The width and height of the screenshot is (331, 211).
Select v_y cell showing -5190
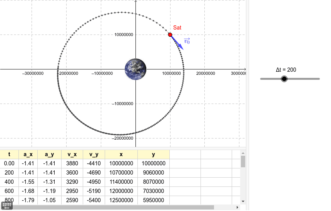(x=94, y=191)
